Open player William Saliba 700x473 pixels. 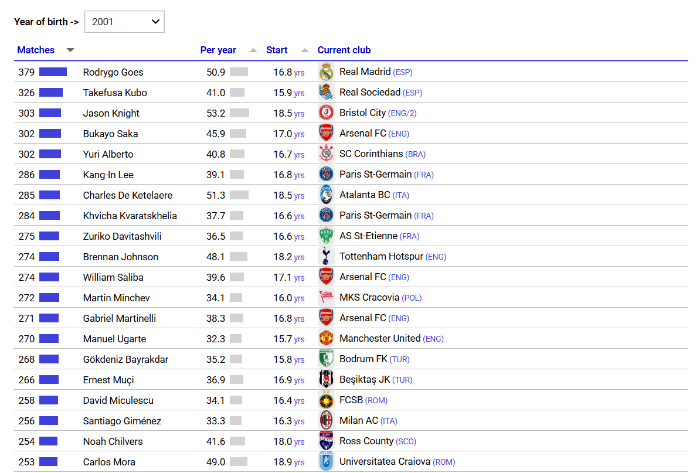[x=113, y=278]
